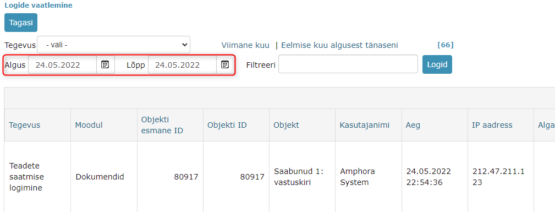Select the Viimane kuu link
This screenshot has width=555, height=212.
(245, 45)
